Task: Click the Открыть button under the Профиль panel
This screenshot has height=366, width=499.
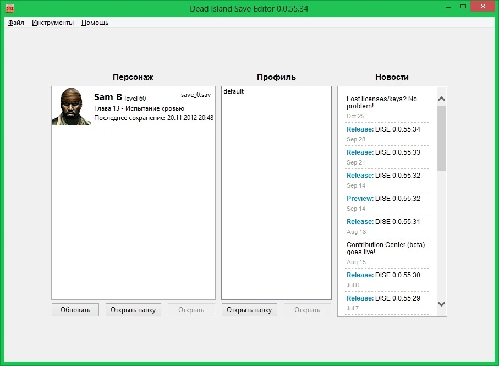Action: click(x=307, y=309)
